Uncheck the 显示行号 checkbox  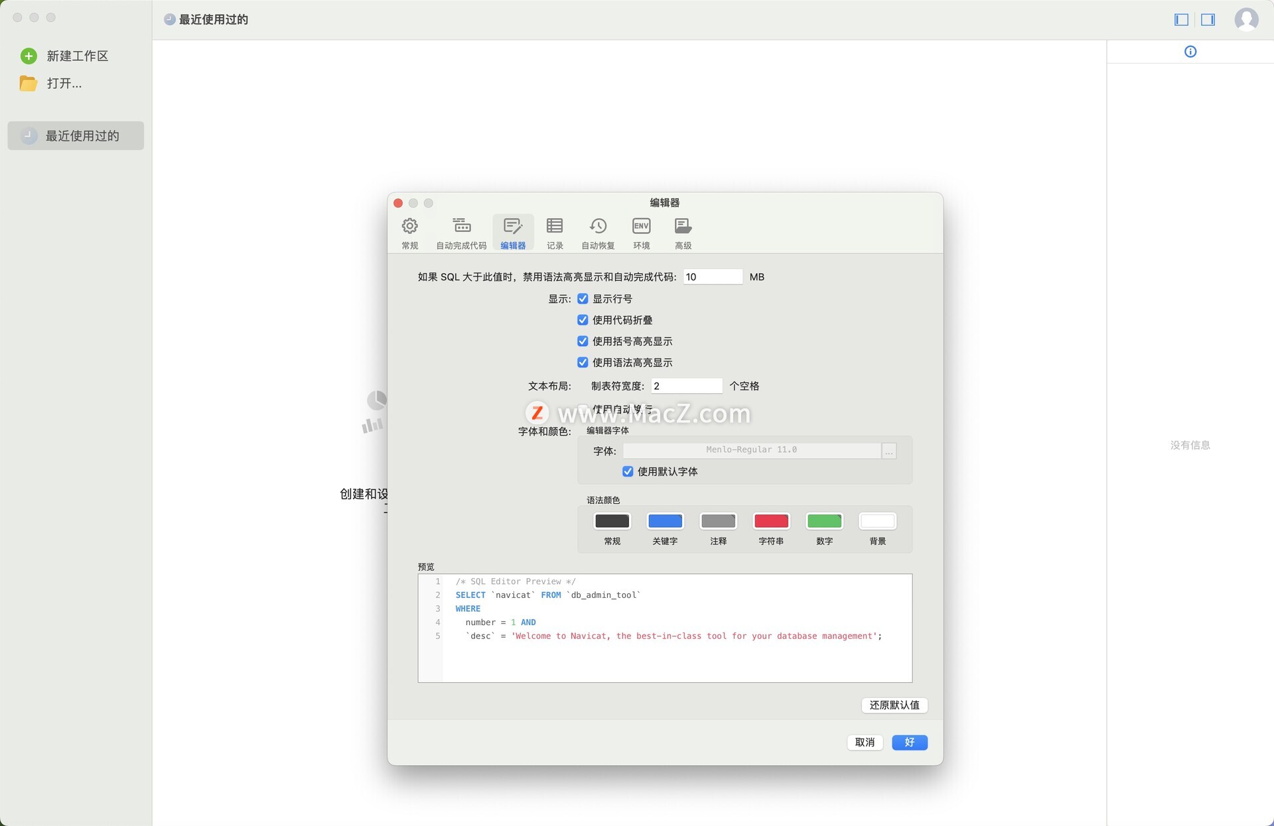pos(583,299)
